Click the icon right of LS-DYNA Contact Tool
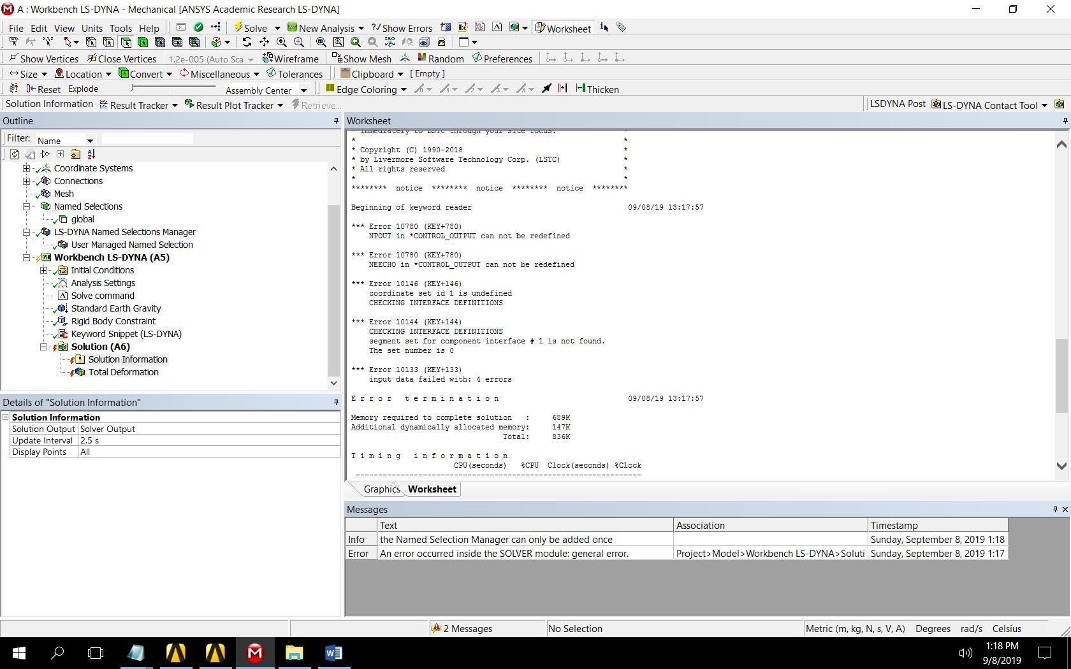Image resolution: width=1071 pixels, height=669 pixels. [1060, 104]
